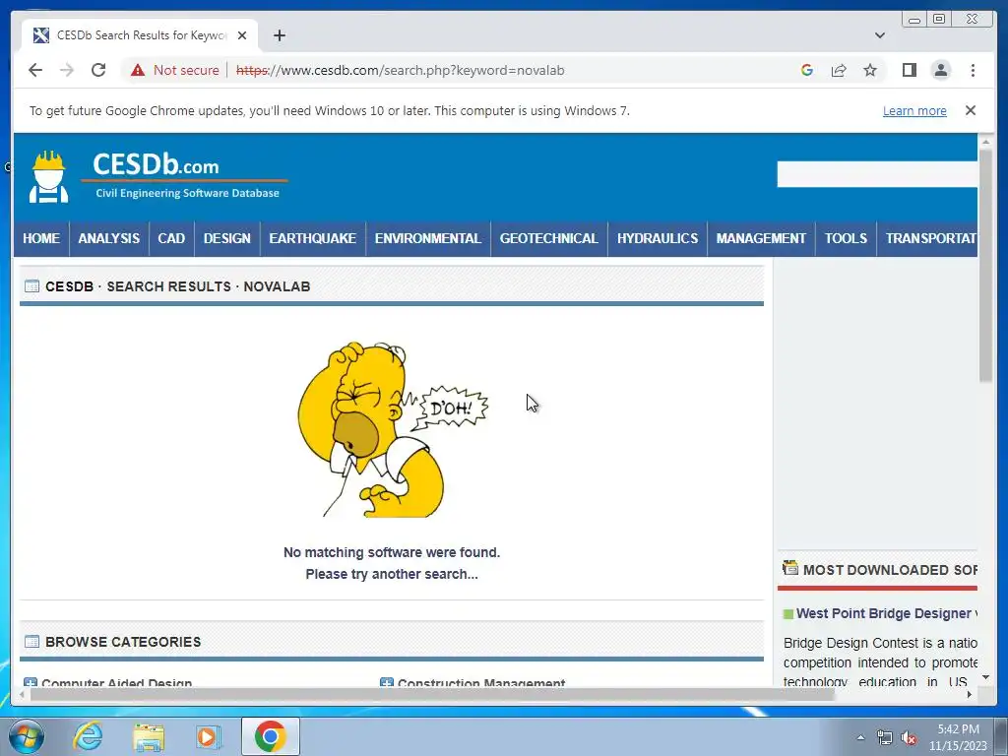
Task: Open the HOME menu item
Action: [x=41, y=238]
